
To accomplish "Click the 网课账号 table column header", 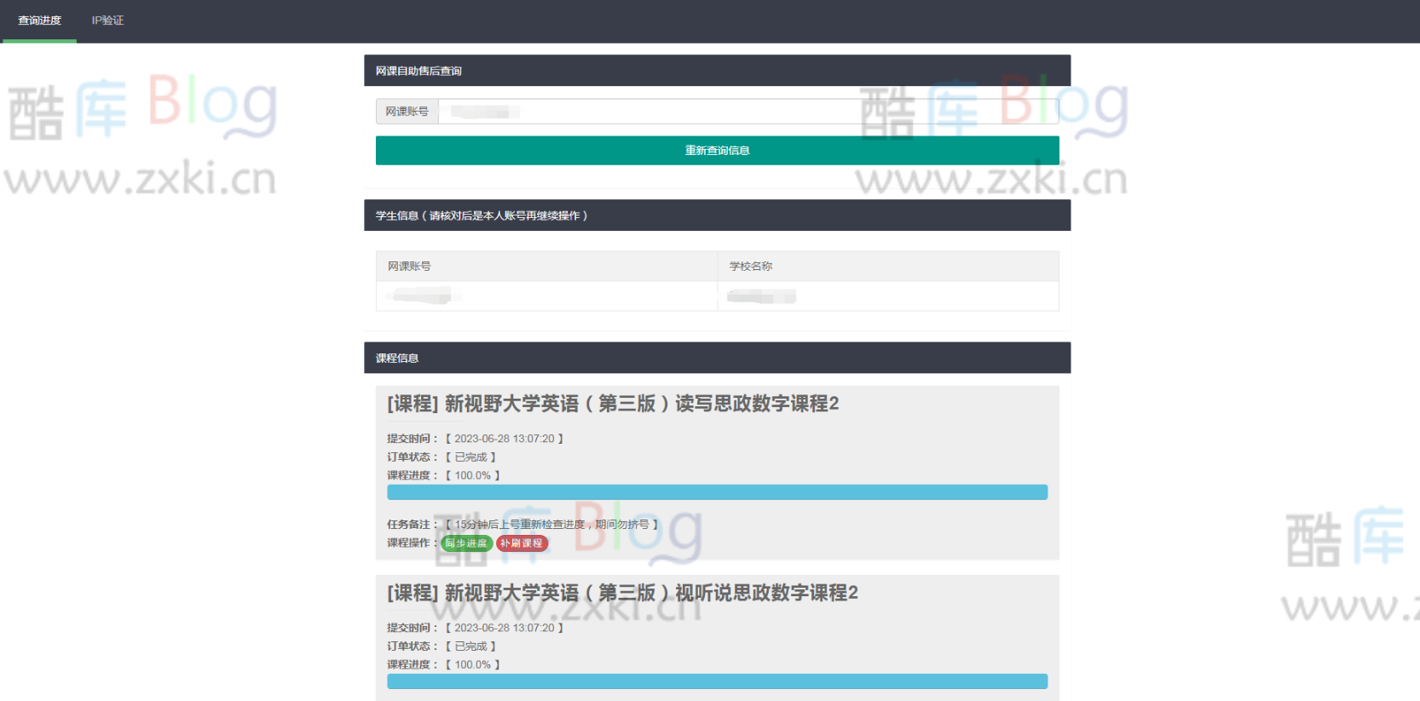I will [546, 266].
